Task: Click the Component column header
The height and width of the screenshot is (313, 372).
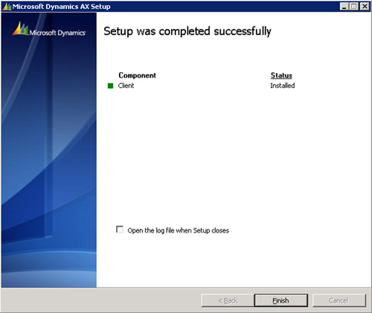Action: tap(137, 75)
